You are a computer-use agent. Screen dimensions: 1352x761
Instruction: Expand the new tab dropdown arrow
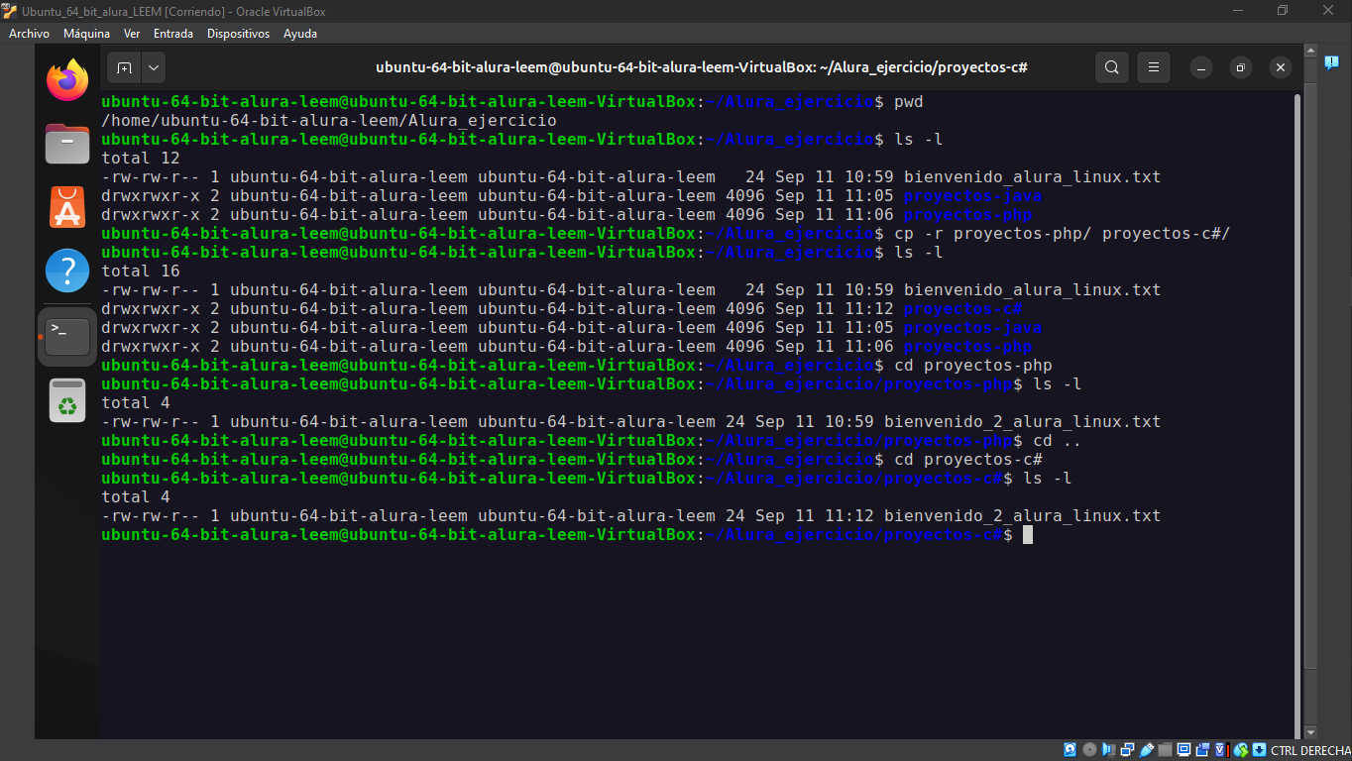154,67
